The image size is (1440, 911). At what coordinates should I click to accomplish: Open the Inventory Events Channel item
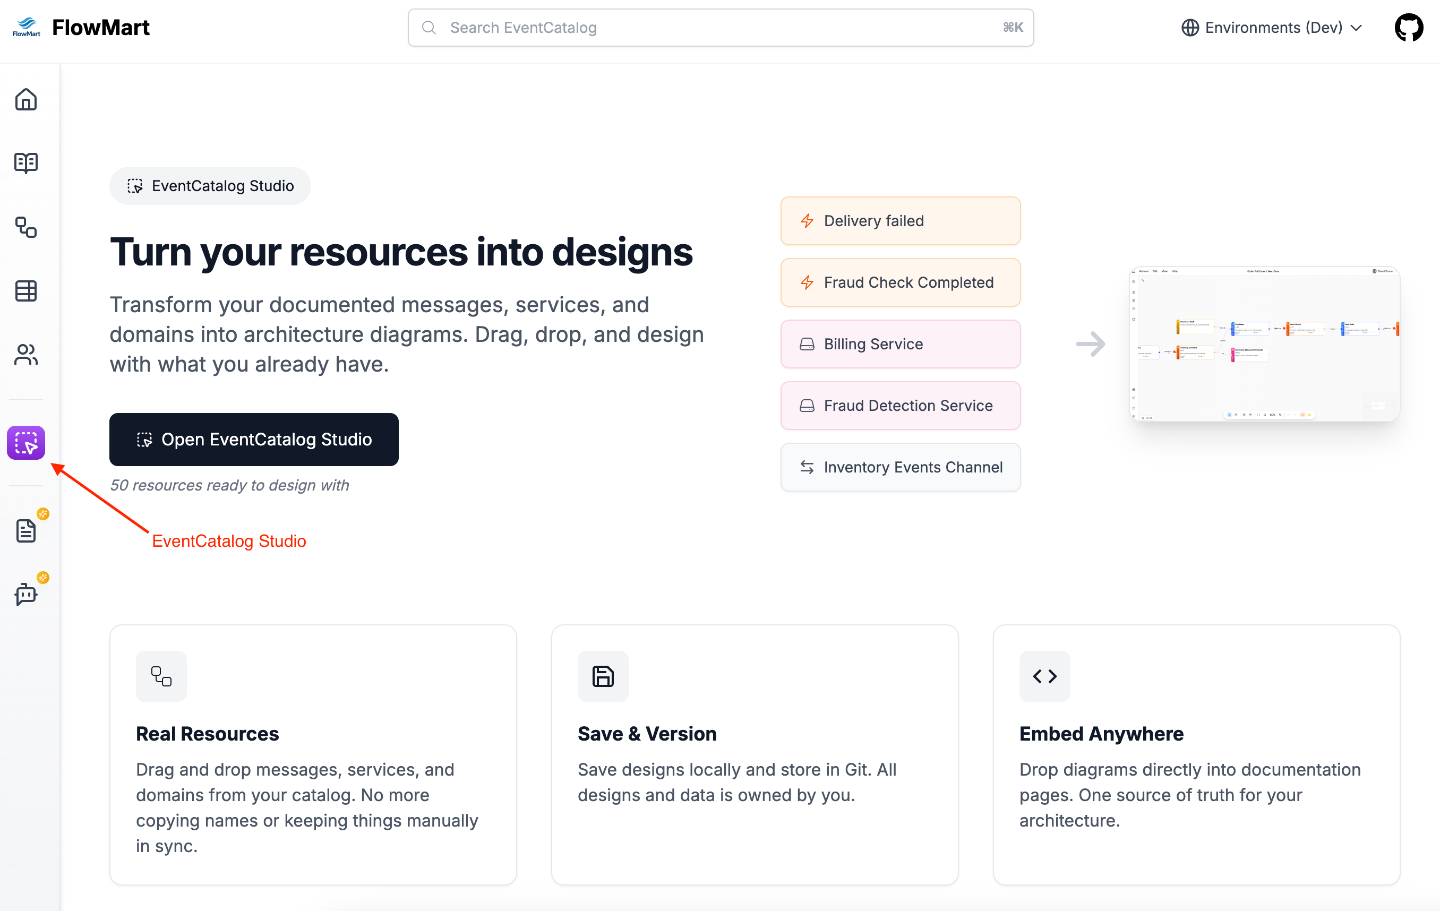(899, 467)
